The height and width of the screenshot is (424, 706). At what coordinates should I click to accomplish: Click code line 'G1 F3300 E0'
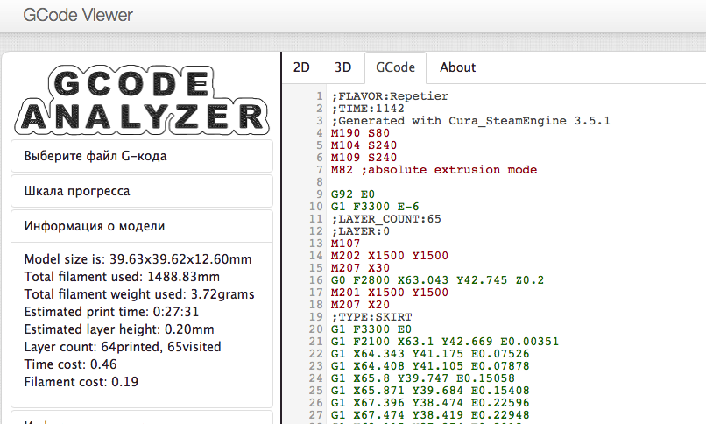click(371, 329)
